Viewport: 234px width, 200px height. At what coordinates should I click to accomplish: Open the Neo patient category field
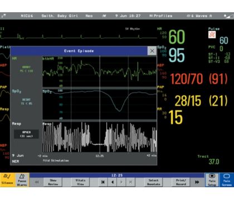point(89,16)
